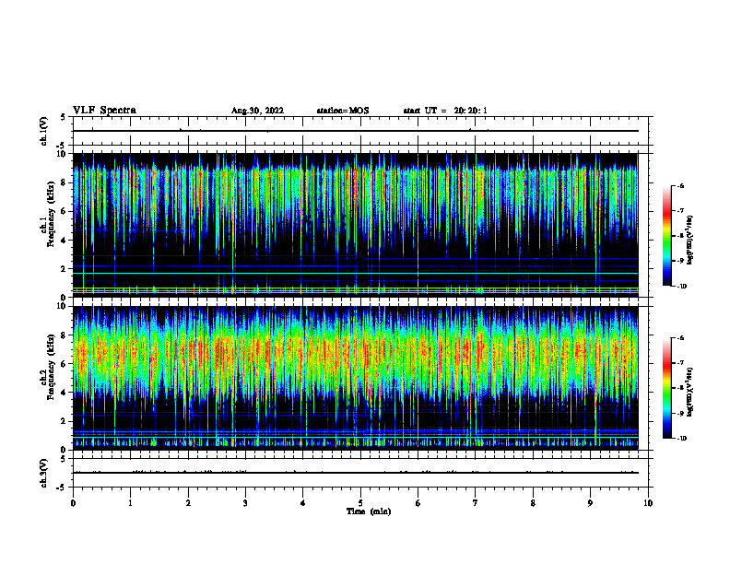Click the x-axis tick label '7'
This screenshot has height=564, width=730.
[x=476, y=503]
